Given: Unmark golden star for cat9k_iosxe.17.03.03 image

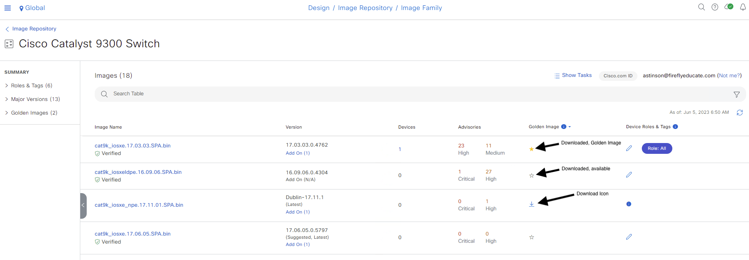Looking at the screenshot, I should click(531, 149).
